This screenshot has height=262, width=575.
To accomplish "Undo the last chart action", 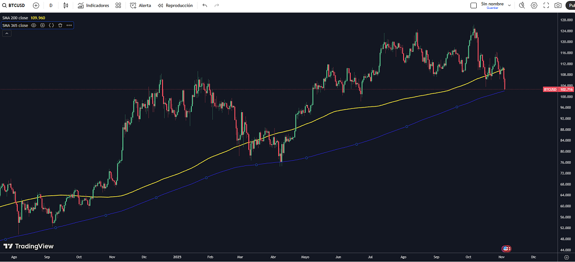I will pos(204,5).
